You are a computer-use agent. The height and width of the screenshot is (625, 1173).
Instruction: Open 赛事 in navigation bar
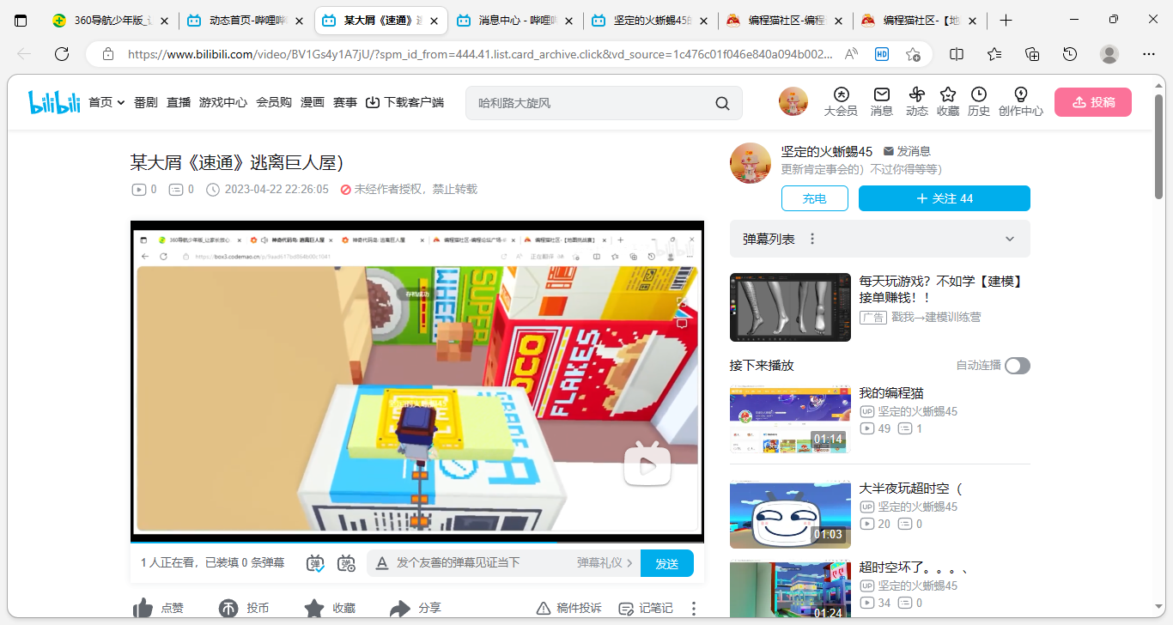tap(345, 102)
